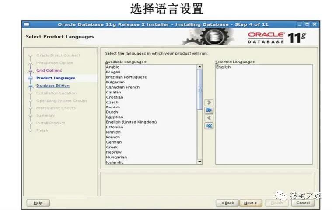Click the disabled Finish button
332x210 pixels.
[x=277, y=203]
